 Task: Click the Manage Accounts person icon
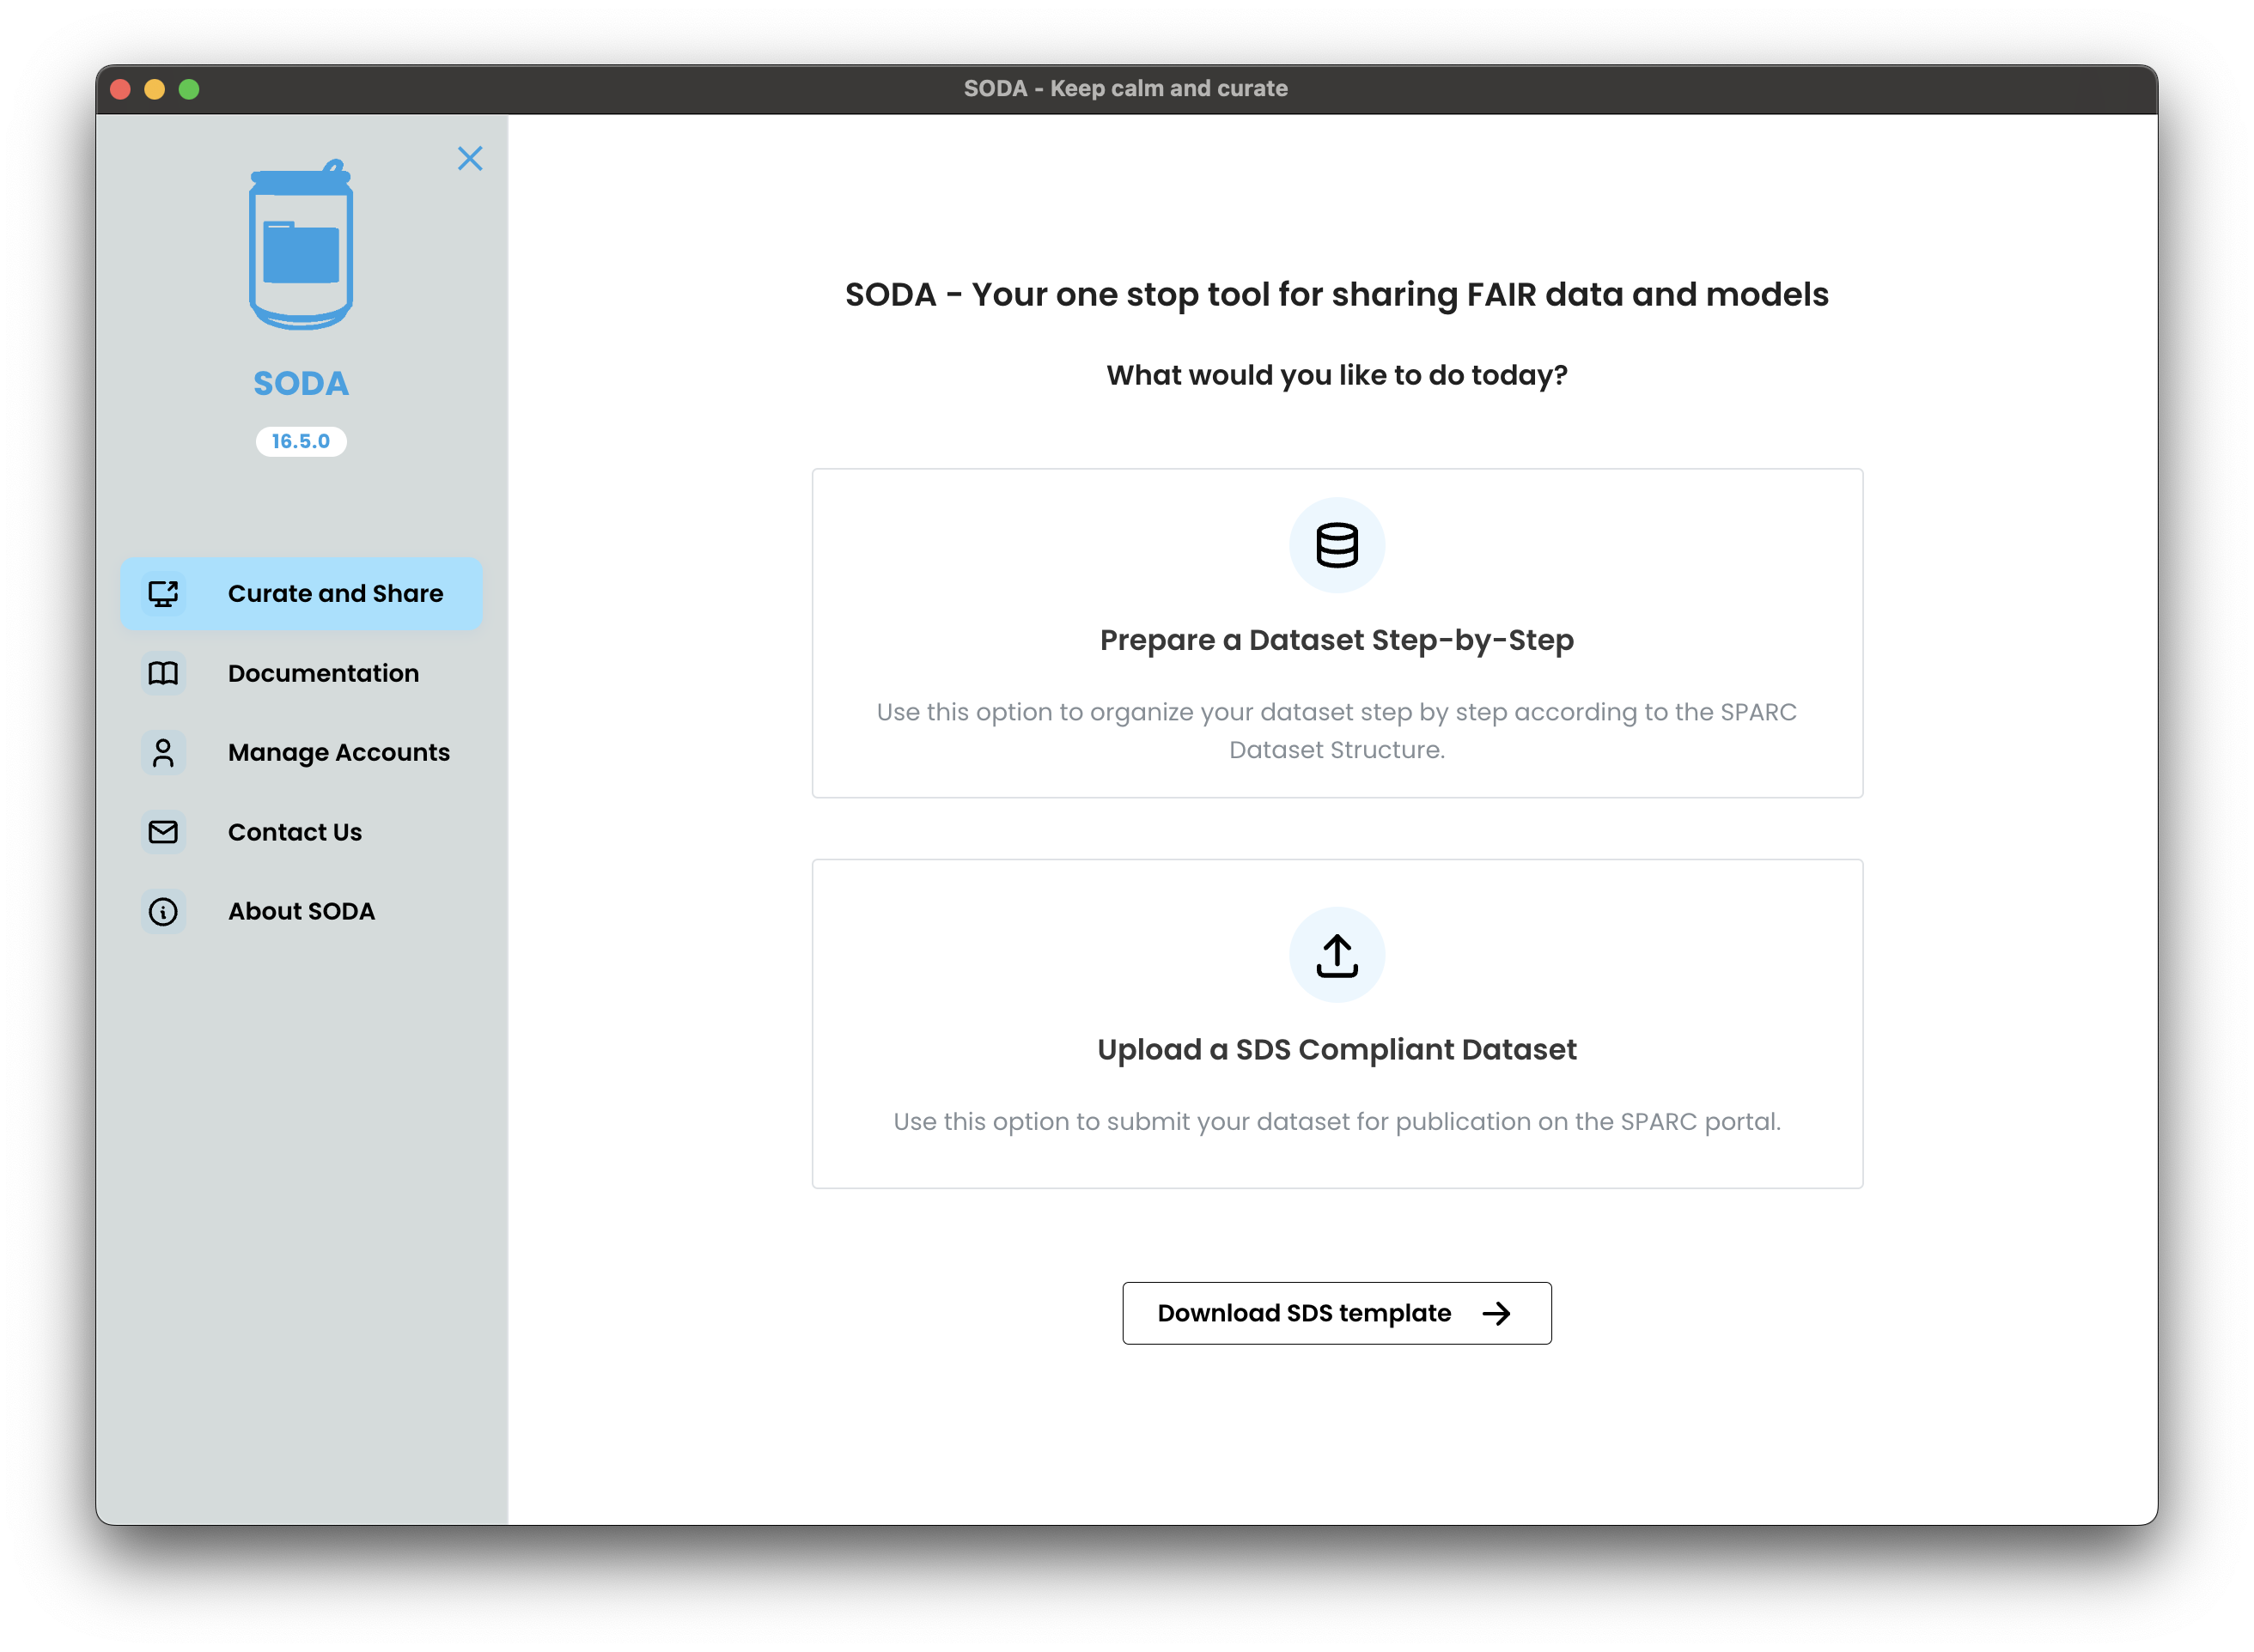click(x=163, y=752)
